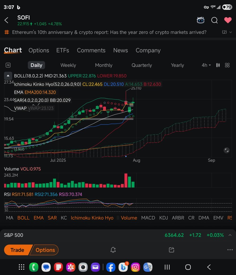Open the candlestick style settings icon
Image resolution: width=236 pixels, height=275 pixels.
point(218,65)
